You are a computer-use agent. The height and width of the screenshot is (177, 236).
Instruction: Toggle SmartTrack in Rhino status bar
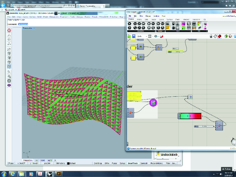click(133, 163)
